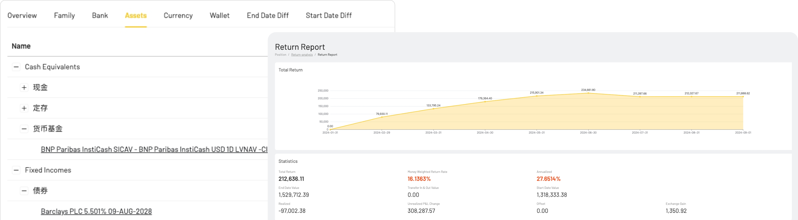Collapse the Cash Equivalents group
Image resolution: width=798 pixels, height=220 pixels.
click(x=16, y=67)
